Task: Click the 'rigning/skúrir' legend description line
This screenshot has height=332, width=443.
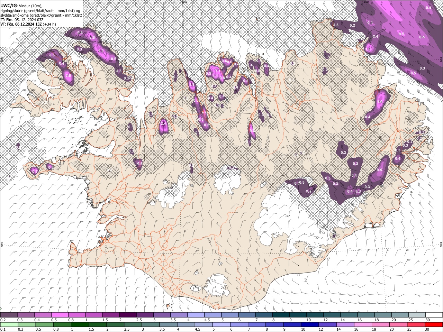Action: [x=40, y=11]
